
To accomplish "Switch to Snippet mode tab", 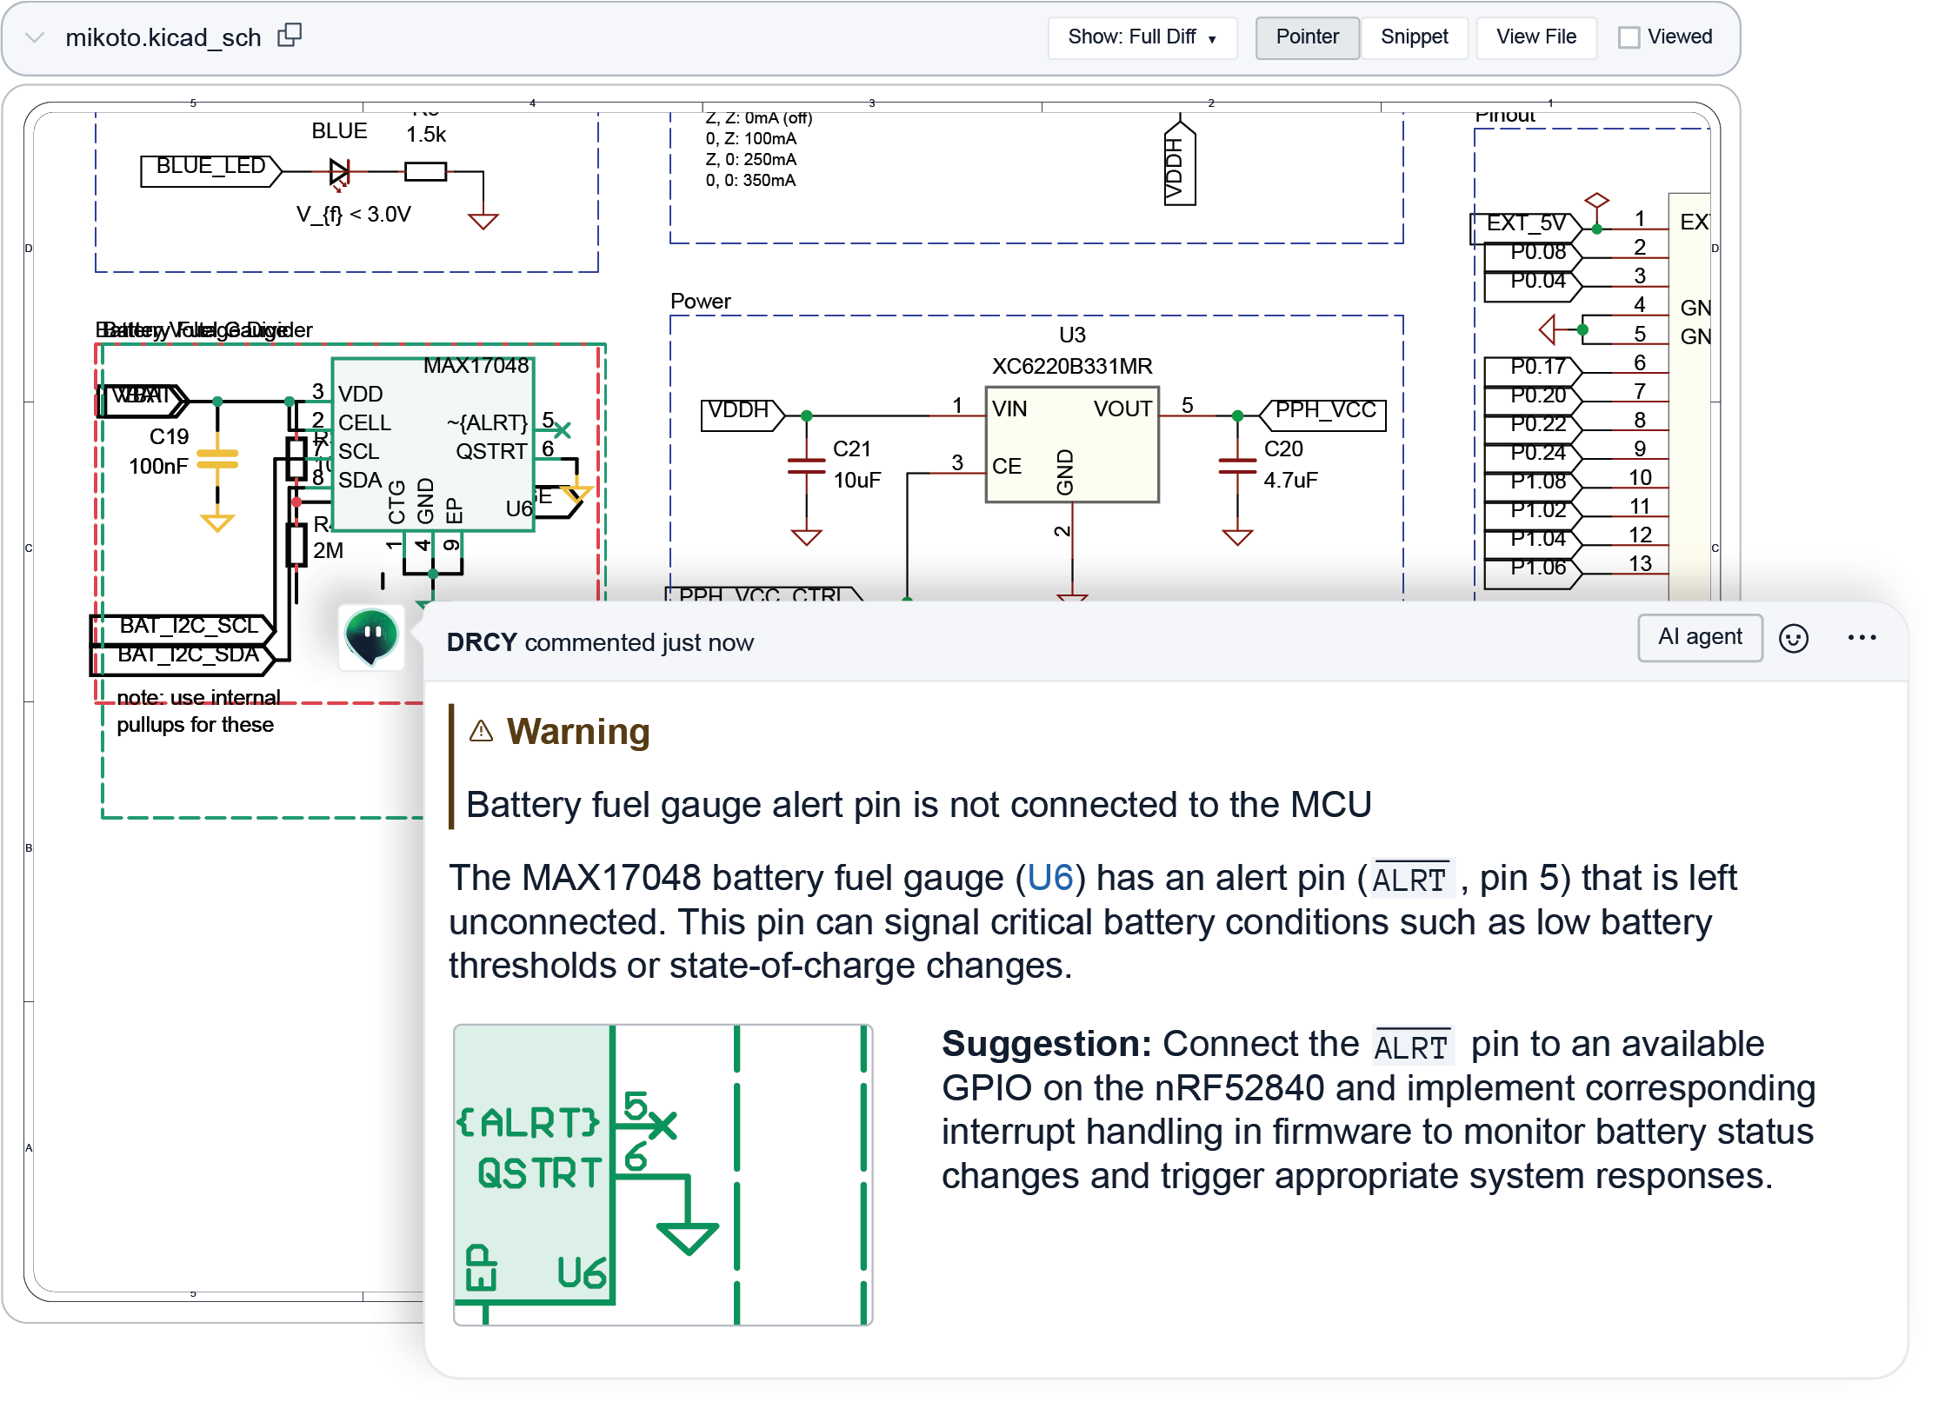I will point(1413,37).
